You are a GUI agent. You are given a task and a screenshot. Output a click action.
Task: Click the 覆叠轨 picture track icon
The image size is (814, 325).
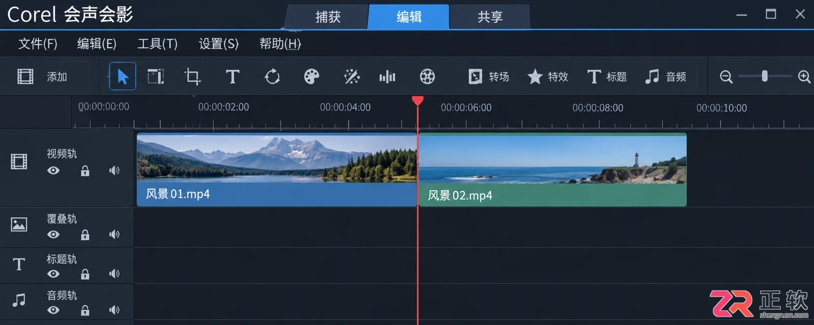19,225
